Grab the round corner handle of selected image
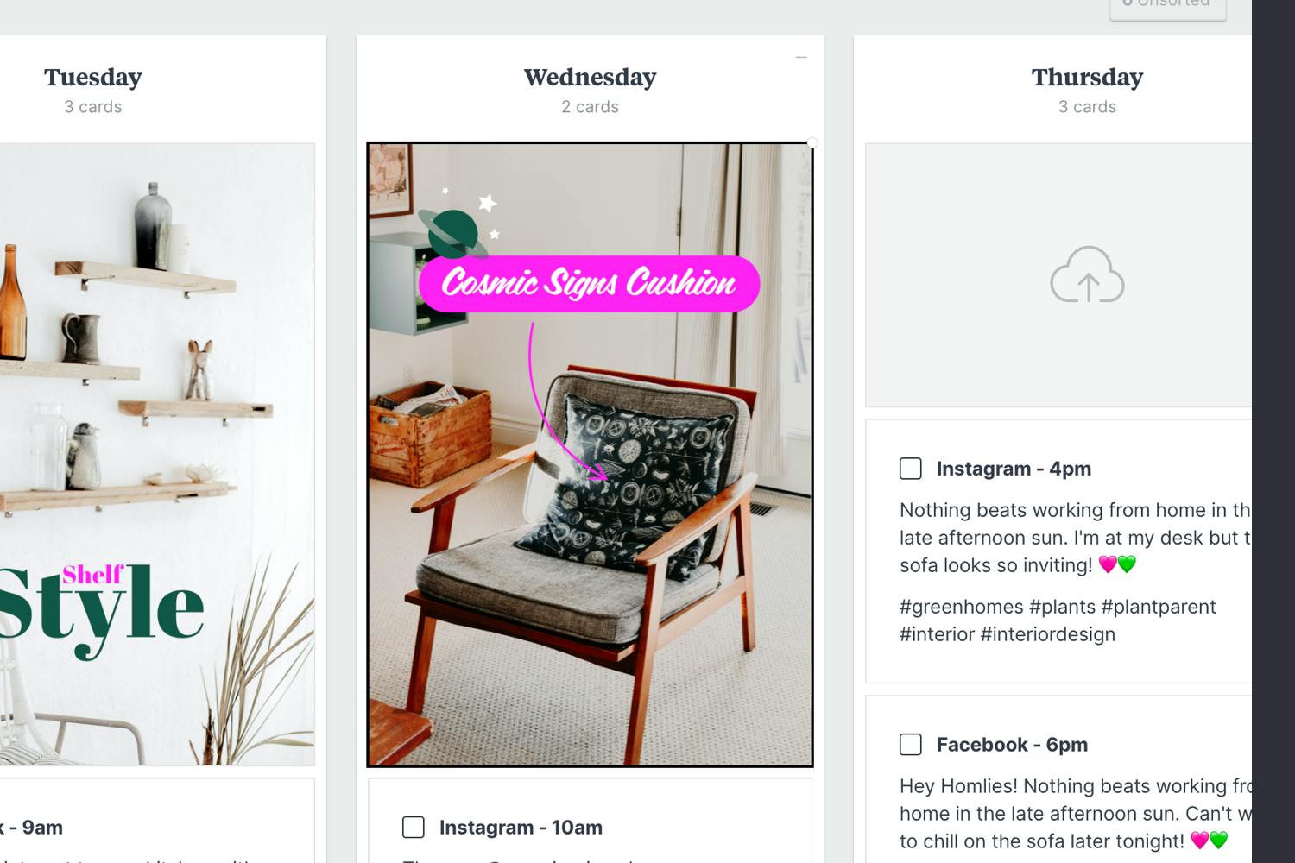 click(x=812, y=143)
